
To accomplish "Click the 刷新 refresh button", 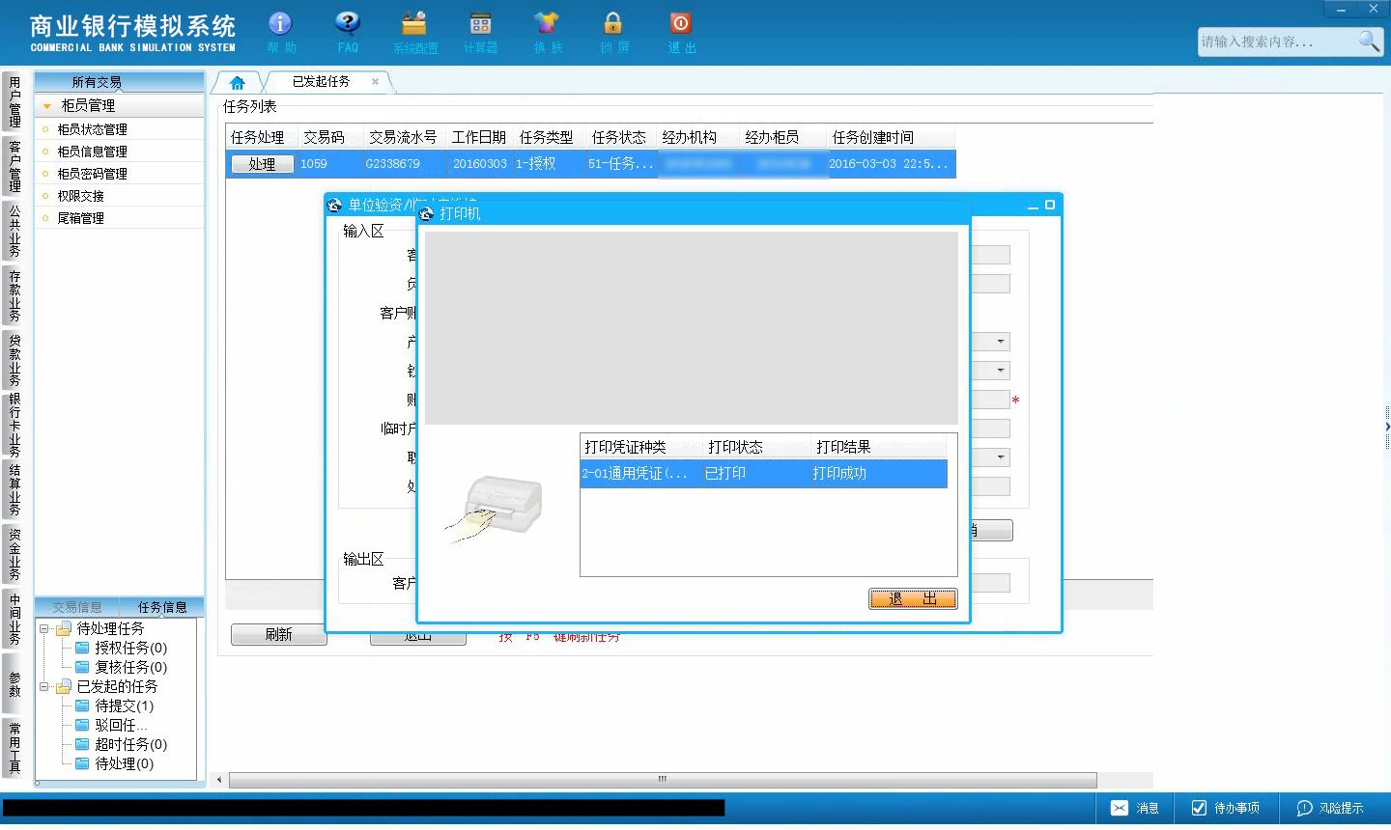I will [278, 634].
